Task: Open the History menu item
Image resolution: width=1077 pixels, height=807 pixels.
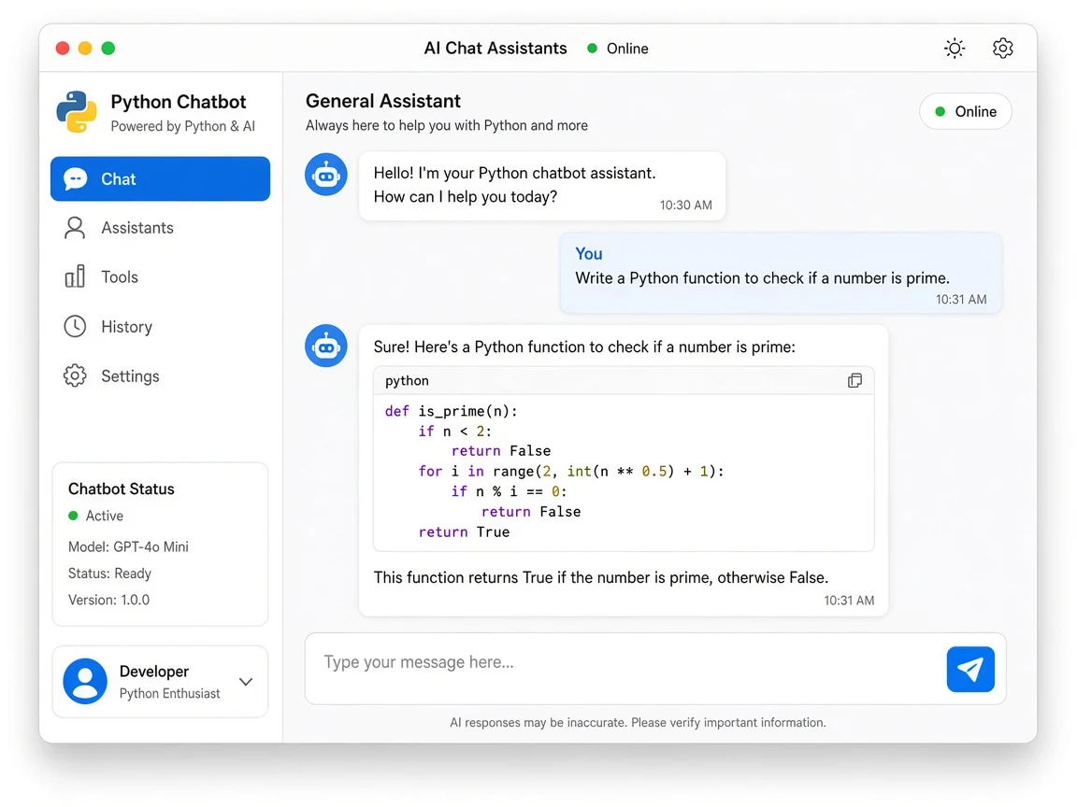Action: click(x=160, y=327)
